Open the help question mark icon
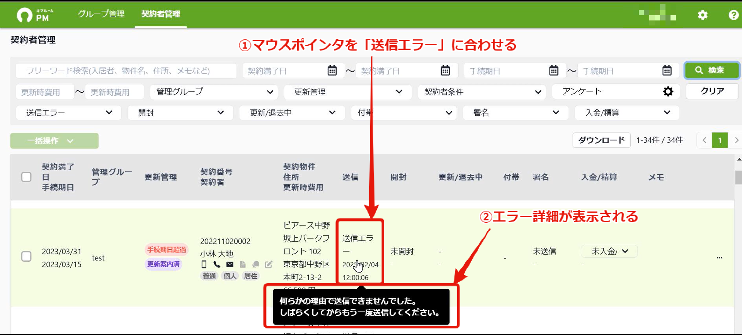This screenshot has height=335, width=742. [733, 15]
